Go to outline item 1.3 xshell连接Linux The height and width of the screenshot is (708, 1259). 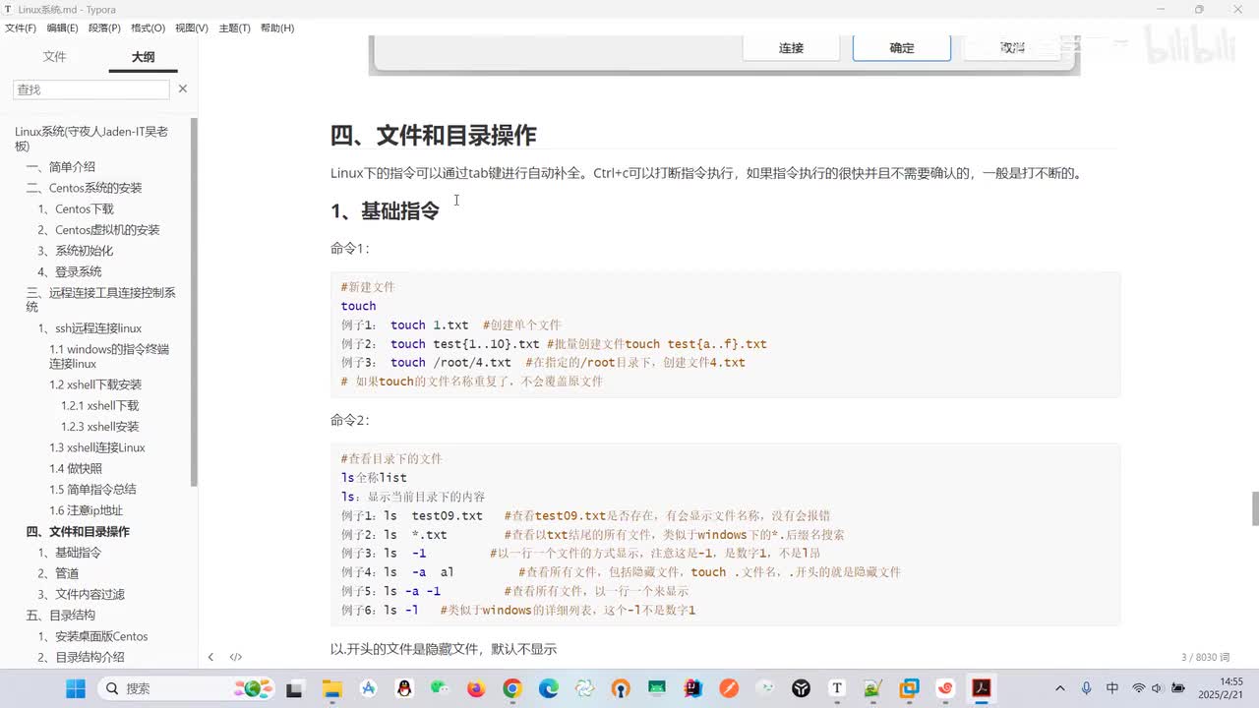click(x=97, y=447)
